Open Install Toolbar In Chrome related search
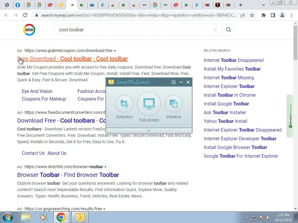The height and width of the screenshot is (223, 298). click(230, 95)
